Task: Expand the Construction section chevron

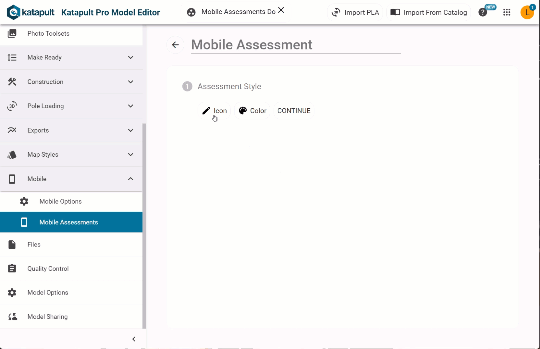Action: tap(130, 82)
